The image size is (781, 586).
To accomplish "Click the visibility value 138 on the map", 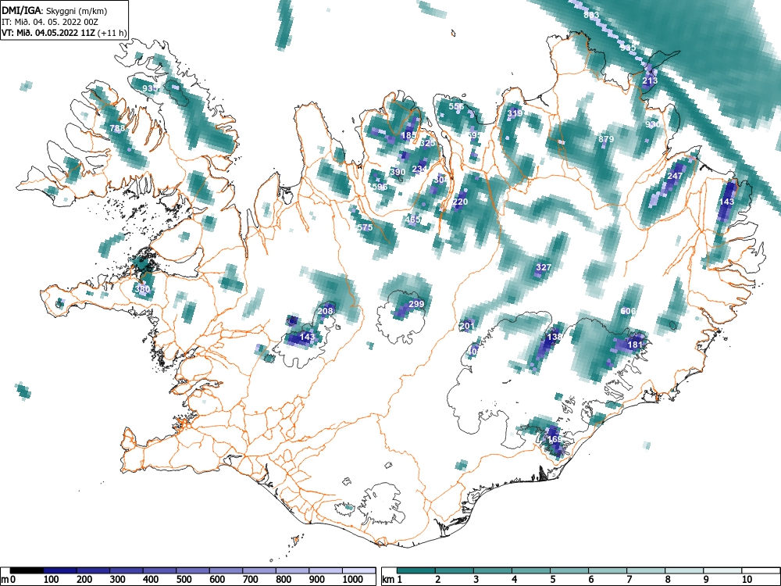I will 555,337.
